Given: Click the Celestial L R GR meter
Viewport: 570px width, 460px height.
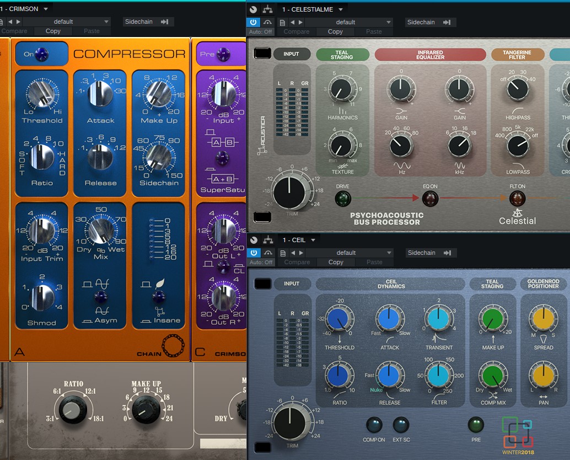Looking at the screenshot, I should click(292, 109).
